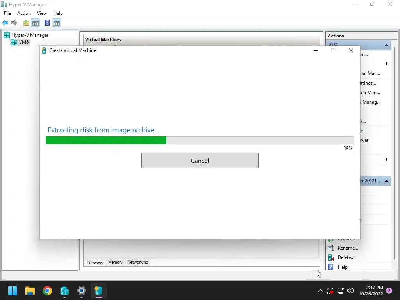Open the Action menu
This screenshot has height=300, width=400.
coord(24,13)
